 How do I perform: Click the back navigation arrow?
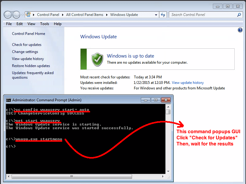[8, 14]
